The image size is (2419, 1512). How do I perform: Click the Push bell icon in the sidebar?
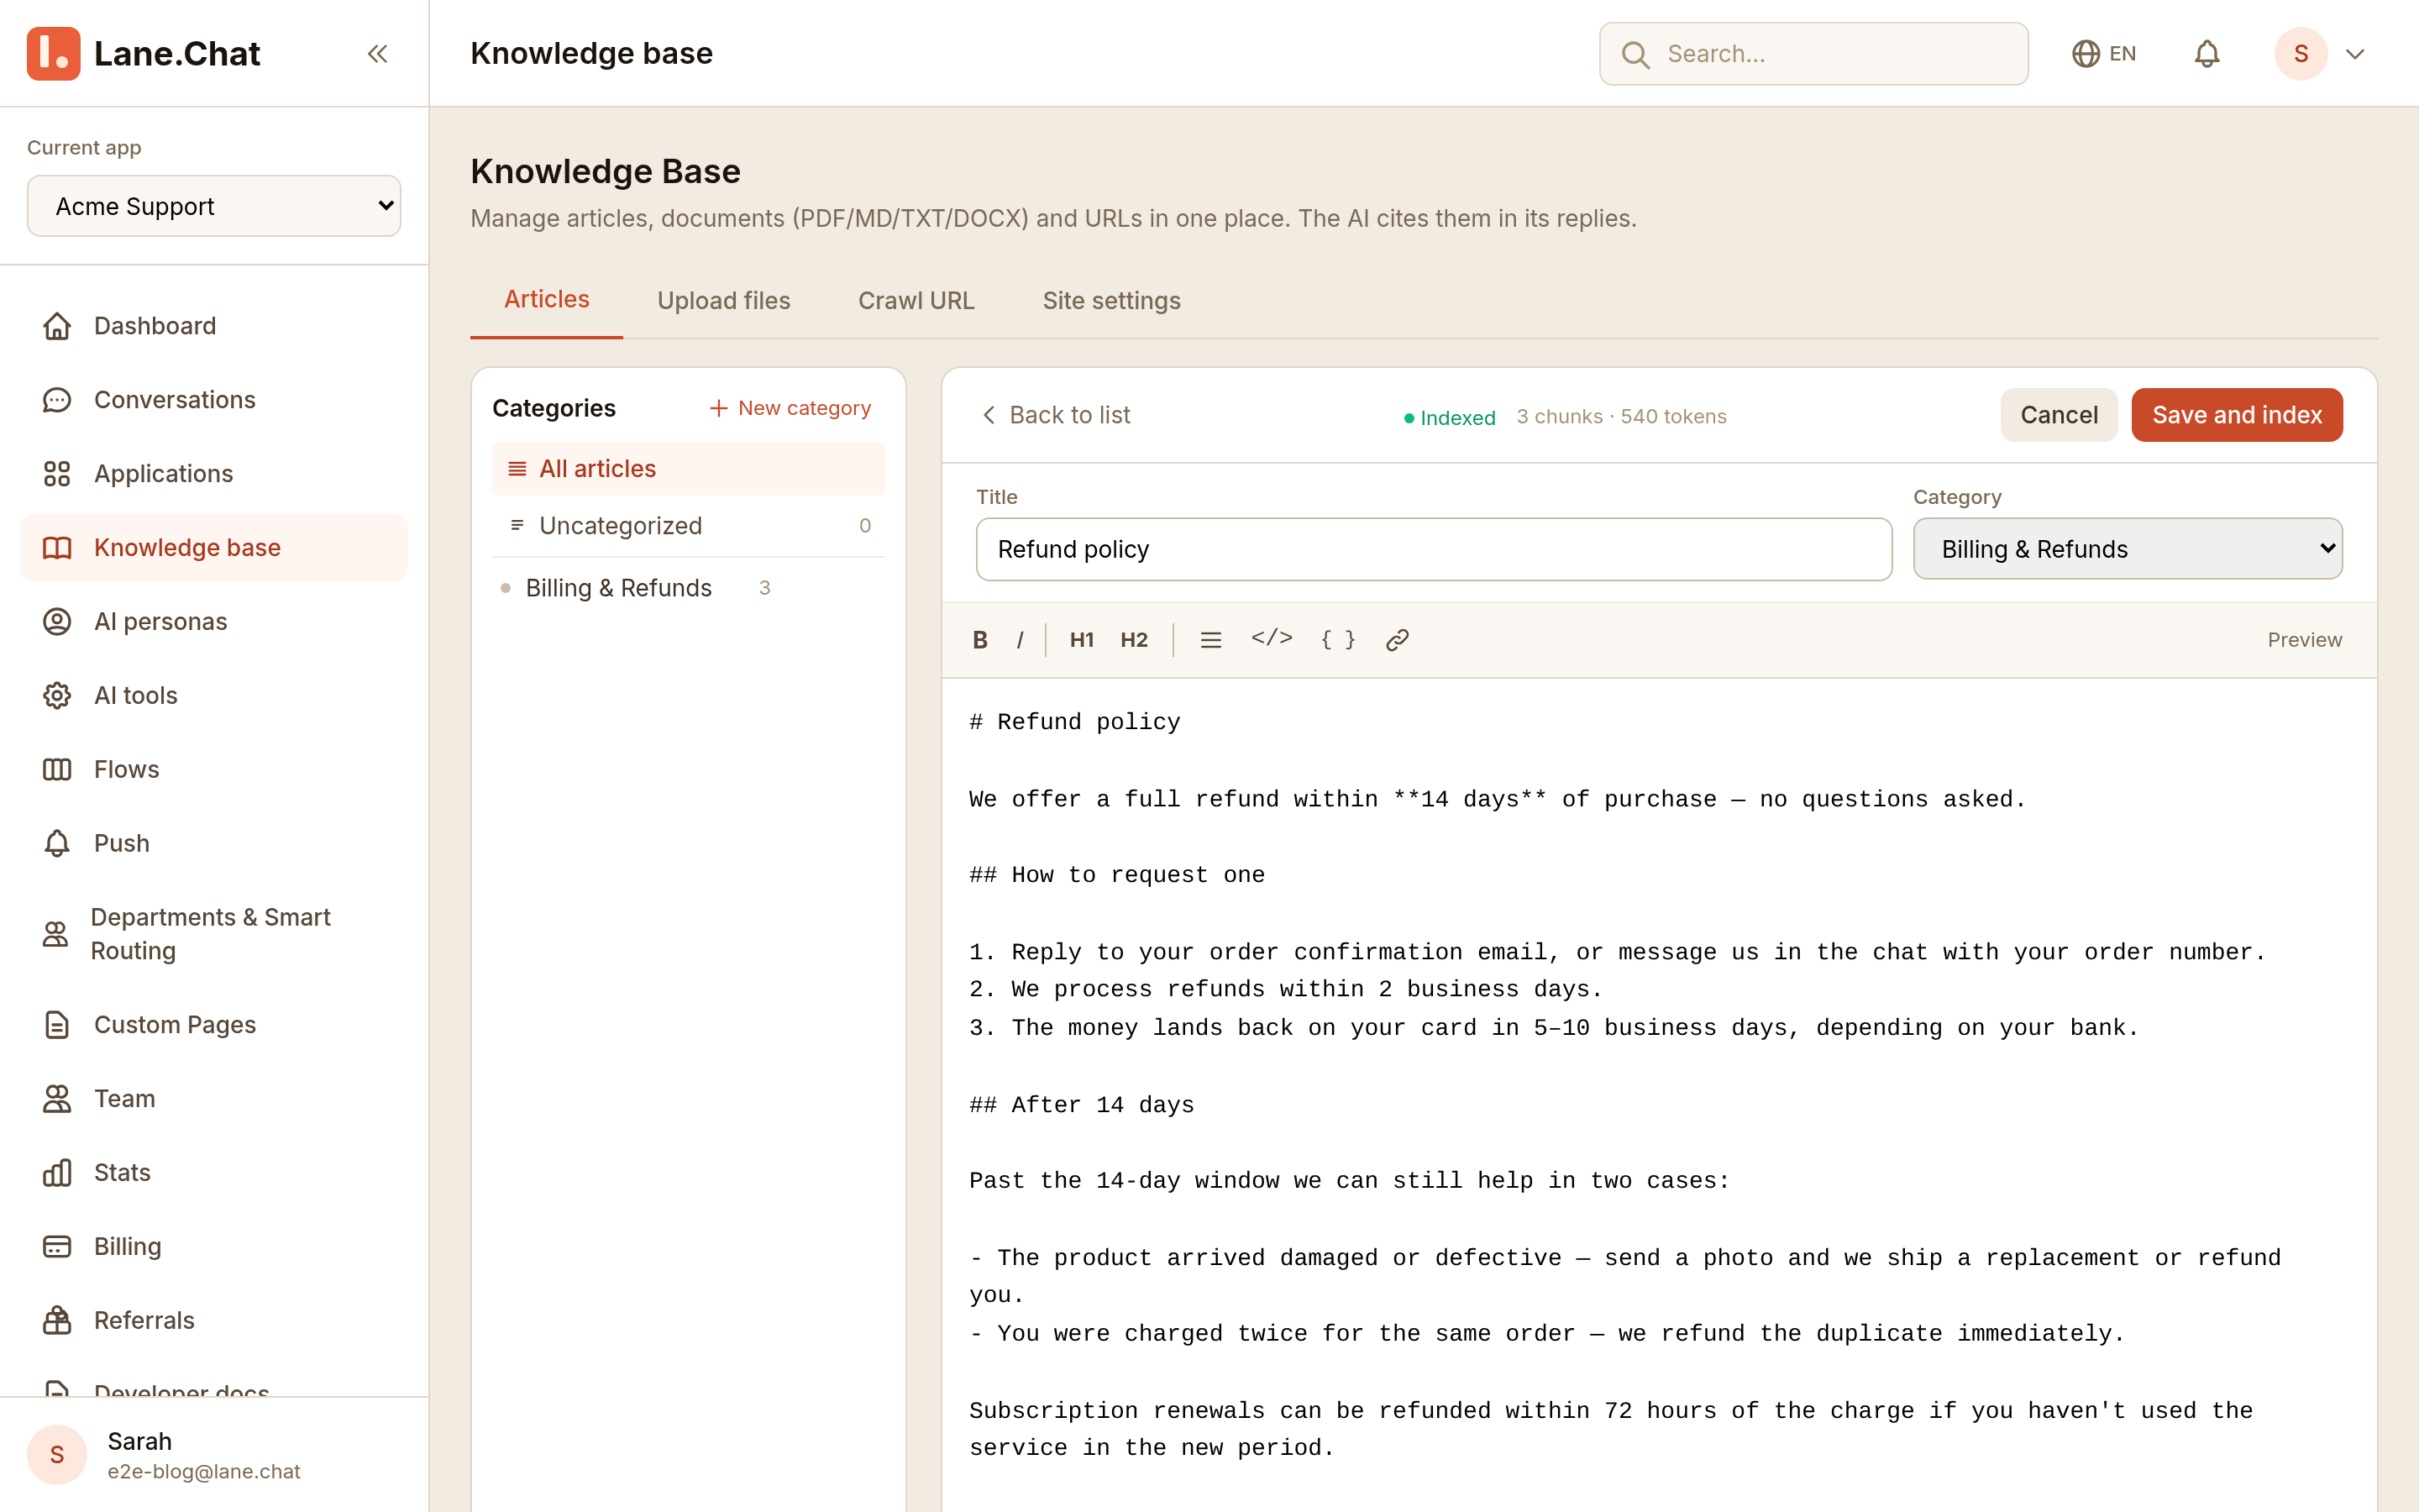[57, 844]
